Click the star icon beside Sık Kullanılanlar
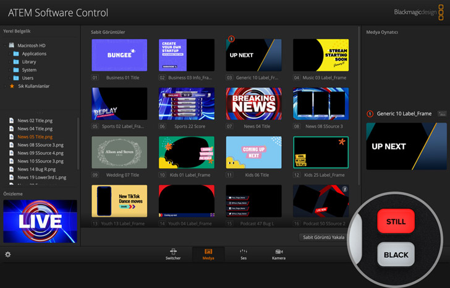 (x=12, y=86)
